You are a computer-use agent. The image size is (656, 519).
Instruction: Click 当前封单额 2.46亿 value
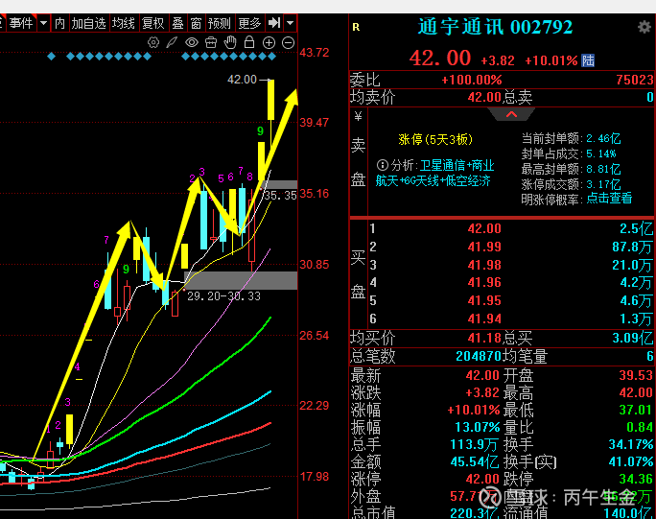click(603, 138)
